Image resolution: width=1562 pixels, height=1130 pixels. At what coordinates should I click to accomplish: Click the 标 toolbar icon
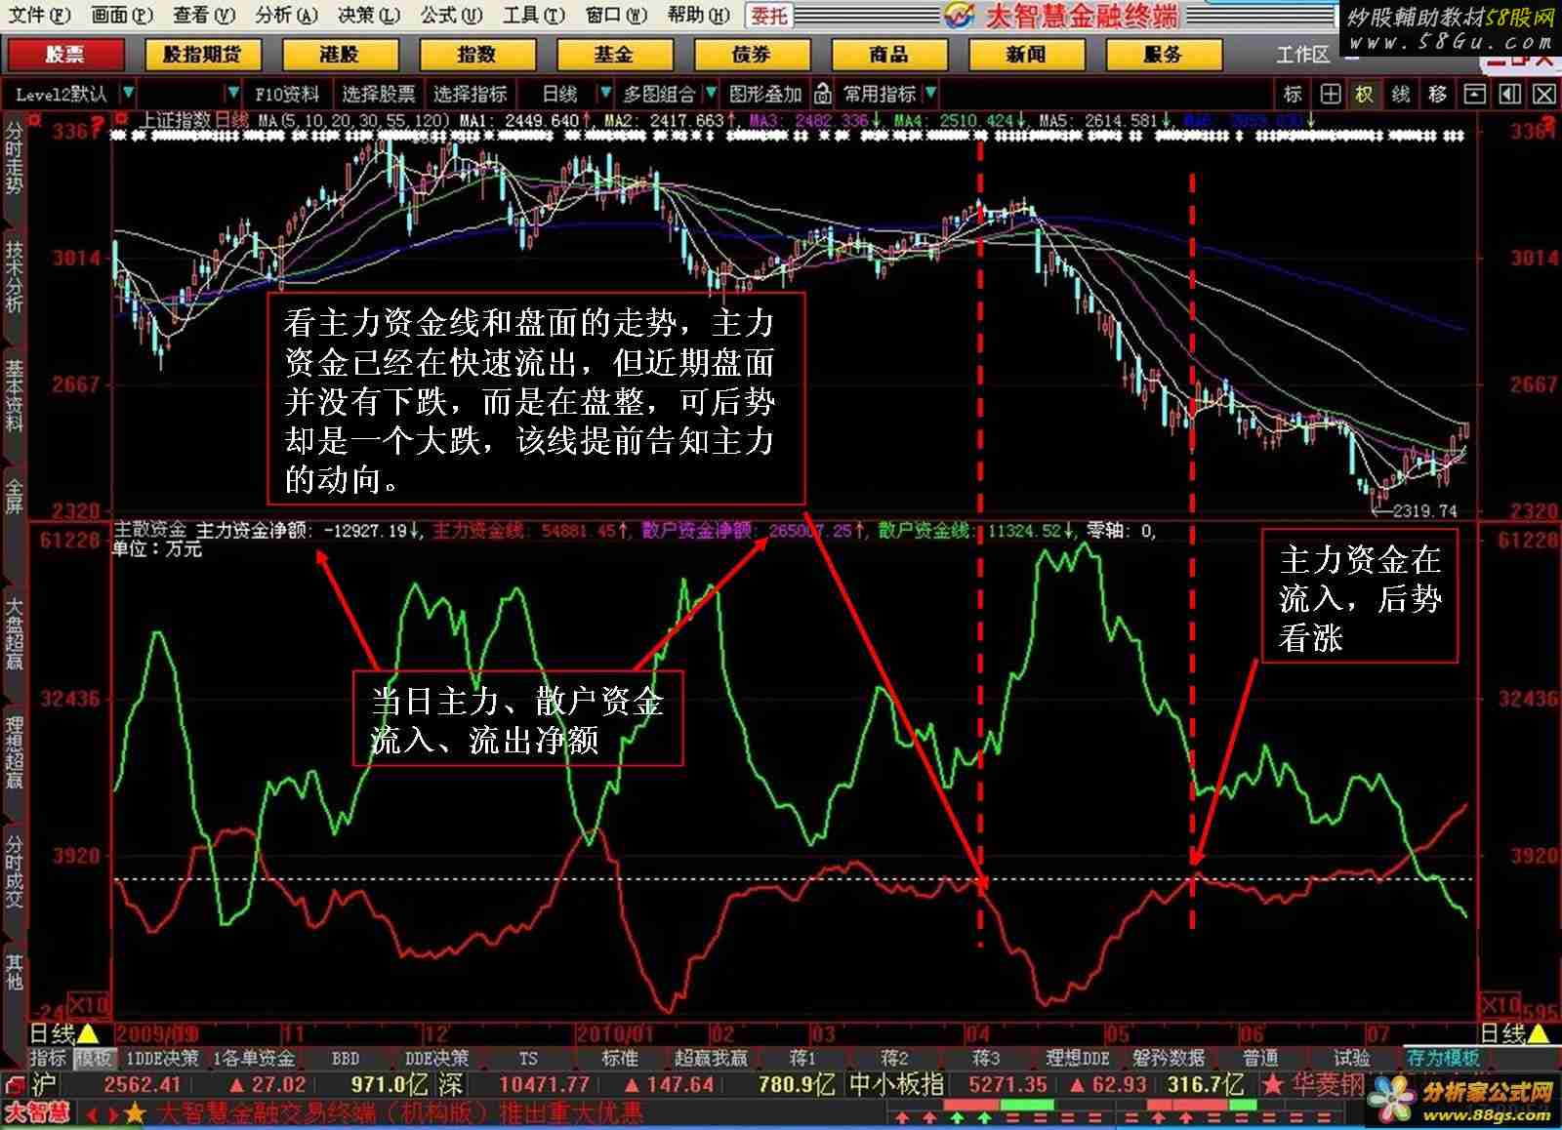point(1293,95)
